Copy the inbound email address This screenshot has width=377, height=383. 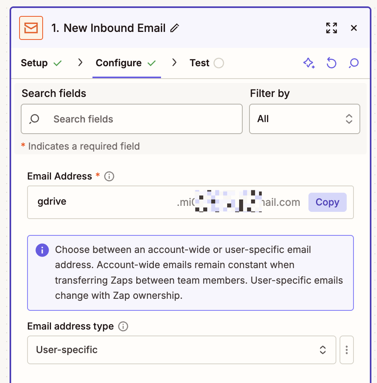[327, 202]
